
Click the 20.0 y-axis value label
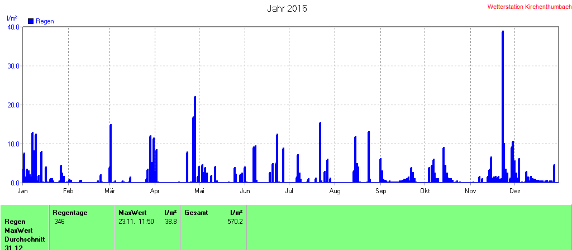click(13, 105)
